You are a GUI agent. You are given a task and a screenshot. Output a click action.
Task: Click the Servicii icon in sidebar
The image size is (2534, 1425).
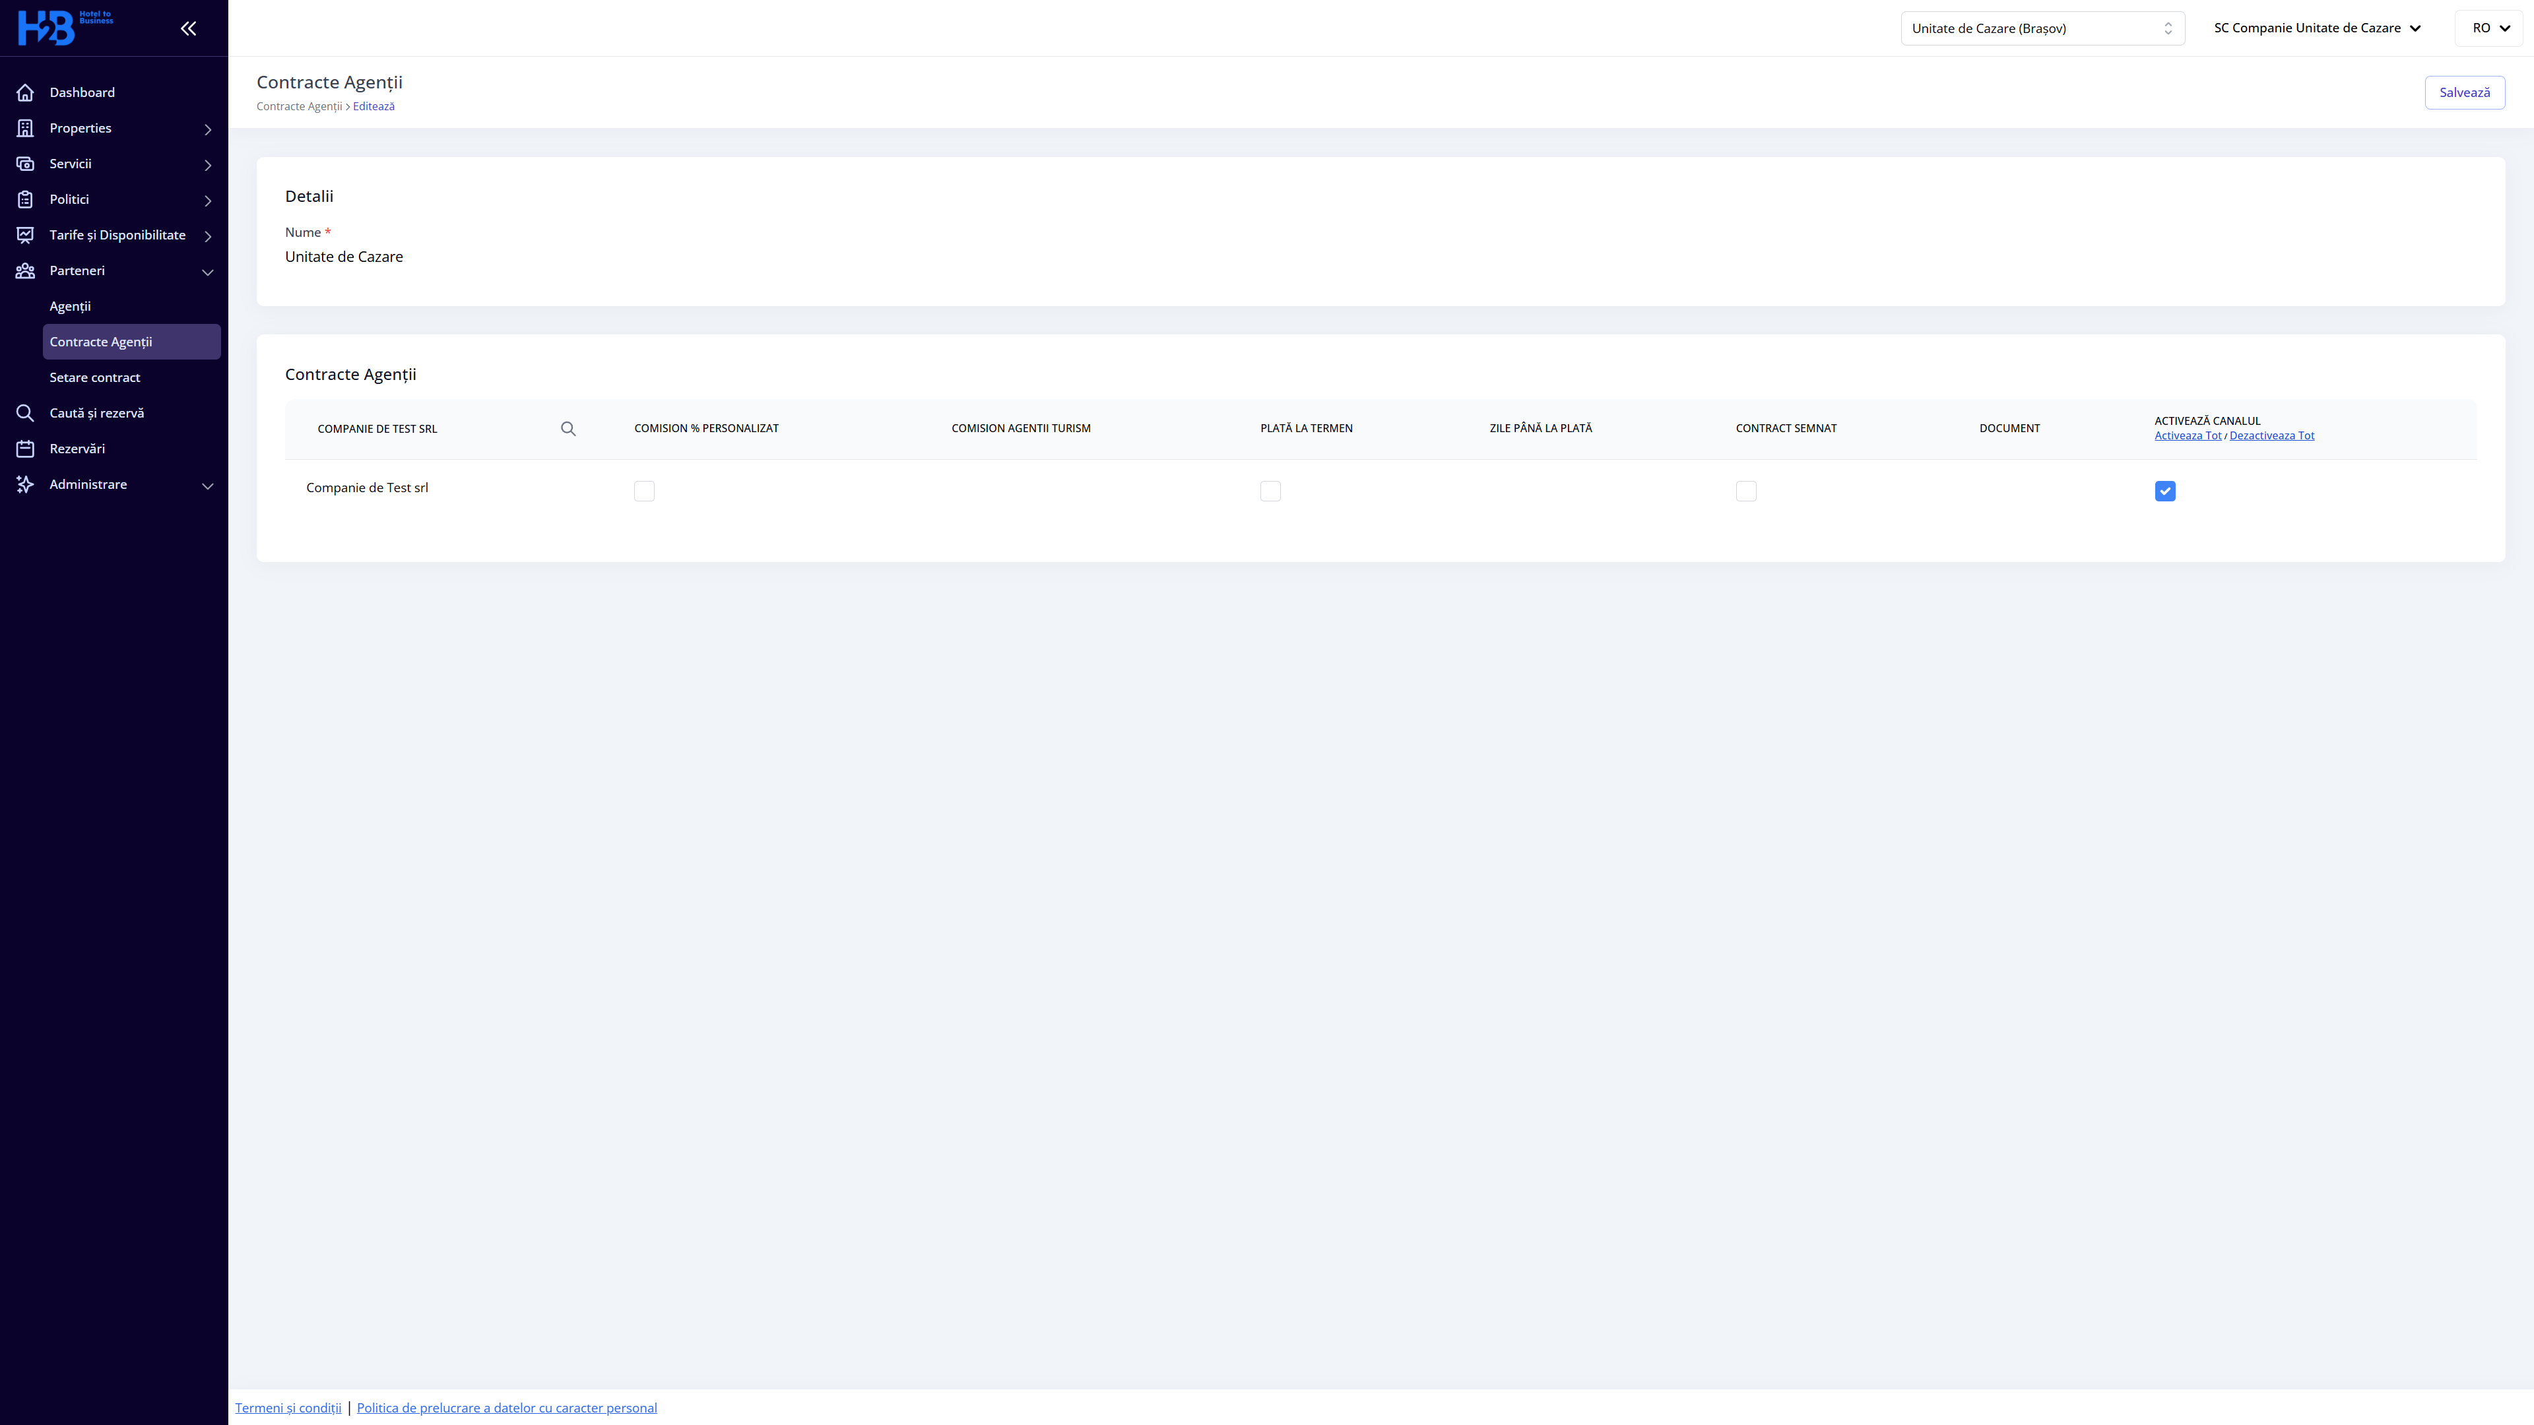26,163
